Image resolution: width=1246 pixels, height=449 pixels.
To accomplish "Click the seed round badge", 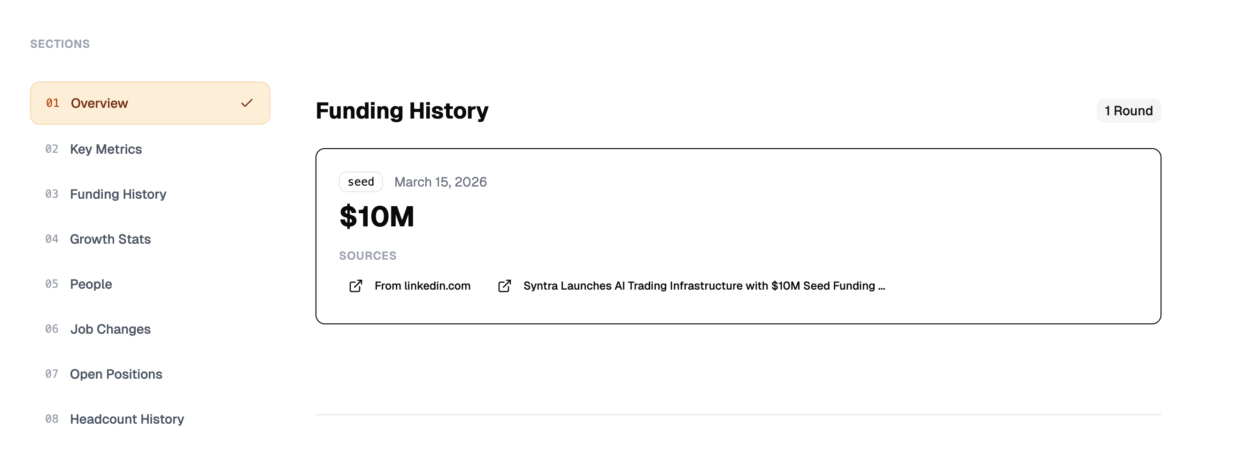I will click(x=361, y=182).
